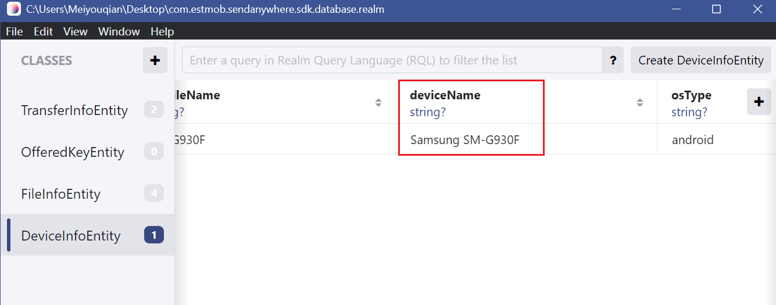Select the Samsung SM-G930F deviceName cell

click(x=465, y=140)
